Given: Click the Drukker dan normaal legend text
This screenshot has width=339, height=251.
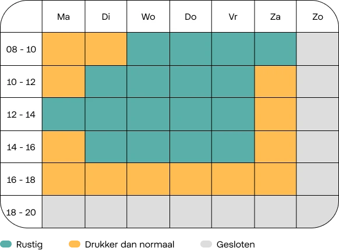Looking at the screenshot, I should click(x=129, y=244).
